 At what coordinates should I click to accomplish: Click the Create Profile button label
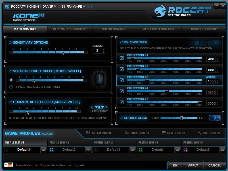[103, 133]
